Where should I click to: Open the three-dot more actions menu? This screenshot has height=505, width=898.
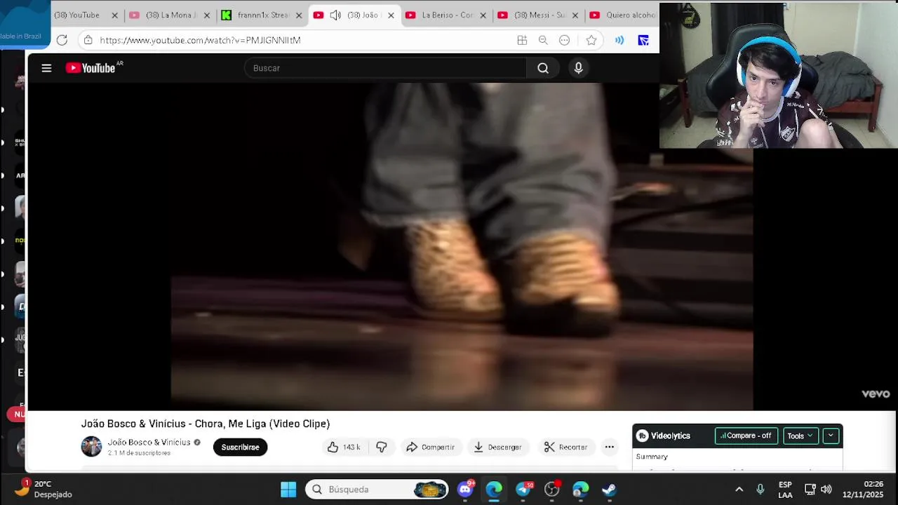click(609, 447)
